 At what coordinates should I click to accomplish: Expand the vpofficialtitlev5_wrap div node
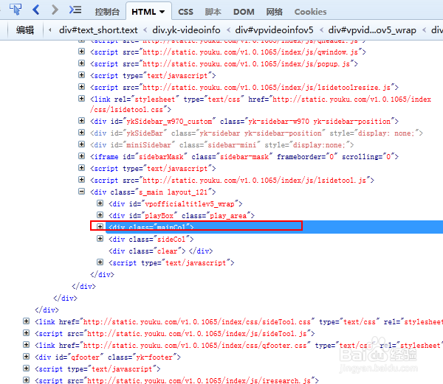coord(100,203)
